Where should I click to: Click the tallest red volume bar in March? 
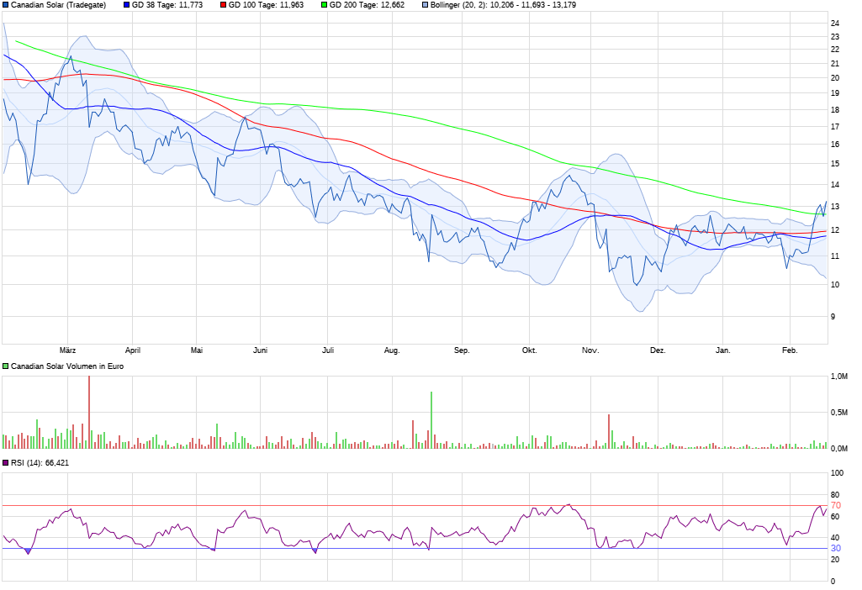89,412
